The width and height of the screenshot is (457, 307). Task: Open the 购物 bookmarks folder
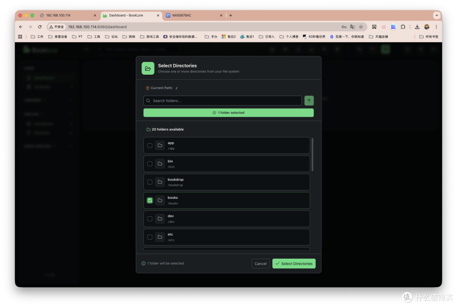tap(129, 37)
